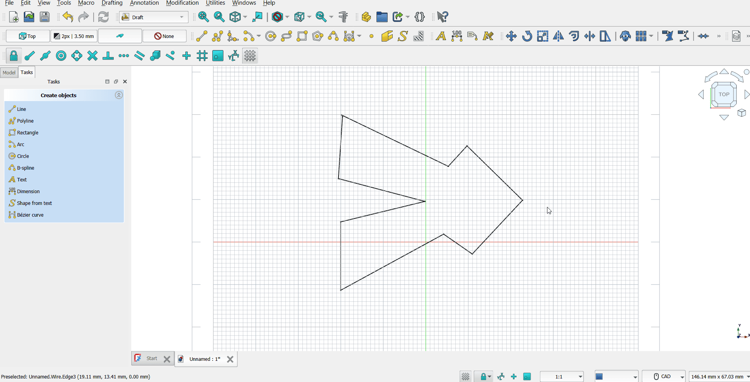Choose the Circle tool icon in toolbar
750x382 pixels.
click(271, 36)
